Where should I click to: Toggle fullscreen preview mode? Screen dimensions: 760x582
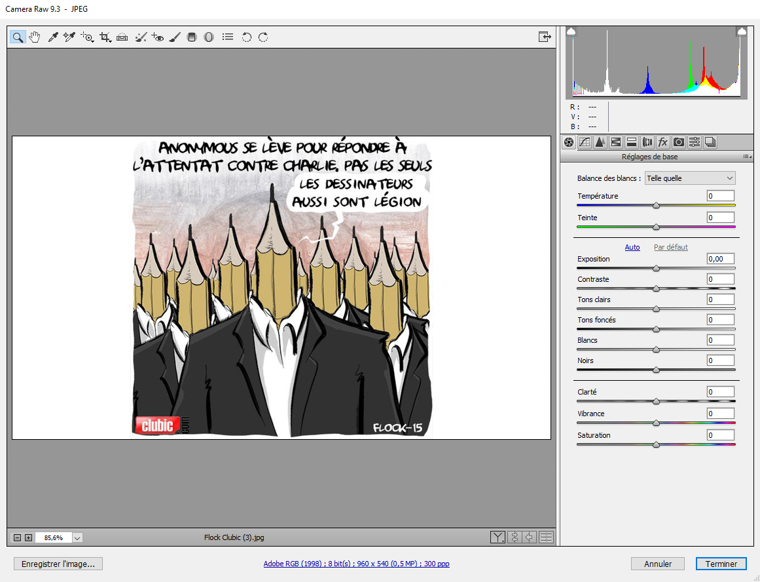pos(545,37)
